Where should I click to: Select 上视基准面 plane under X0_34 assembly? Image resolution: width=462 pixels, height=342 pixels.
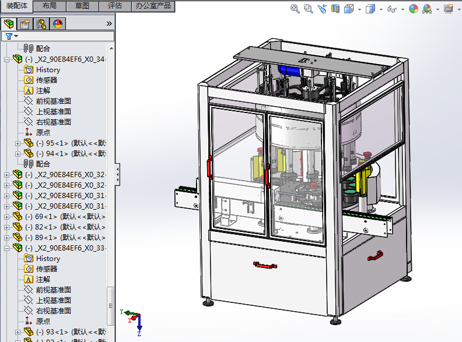[x=54, y=111]
